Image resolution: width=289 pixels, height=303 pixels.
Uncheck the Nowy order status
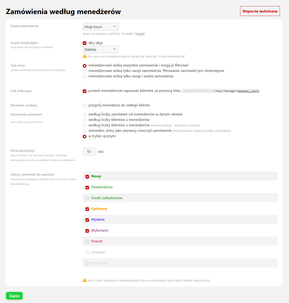pos(87,177)
